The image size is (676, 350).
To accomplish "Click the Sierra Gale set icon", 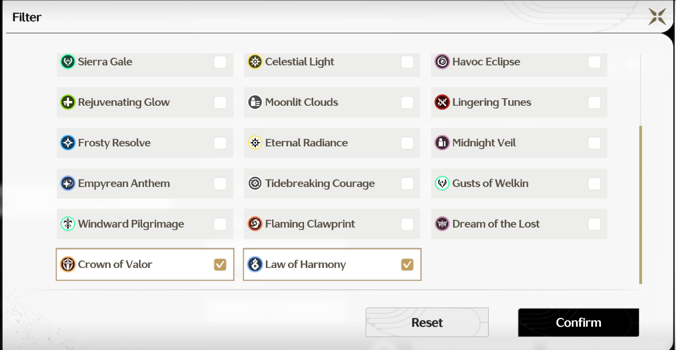I will pos(68,62).
